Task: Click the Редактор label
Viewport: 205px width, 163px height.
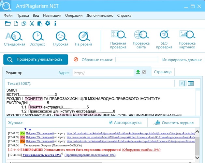Action: click(14, 73)
